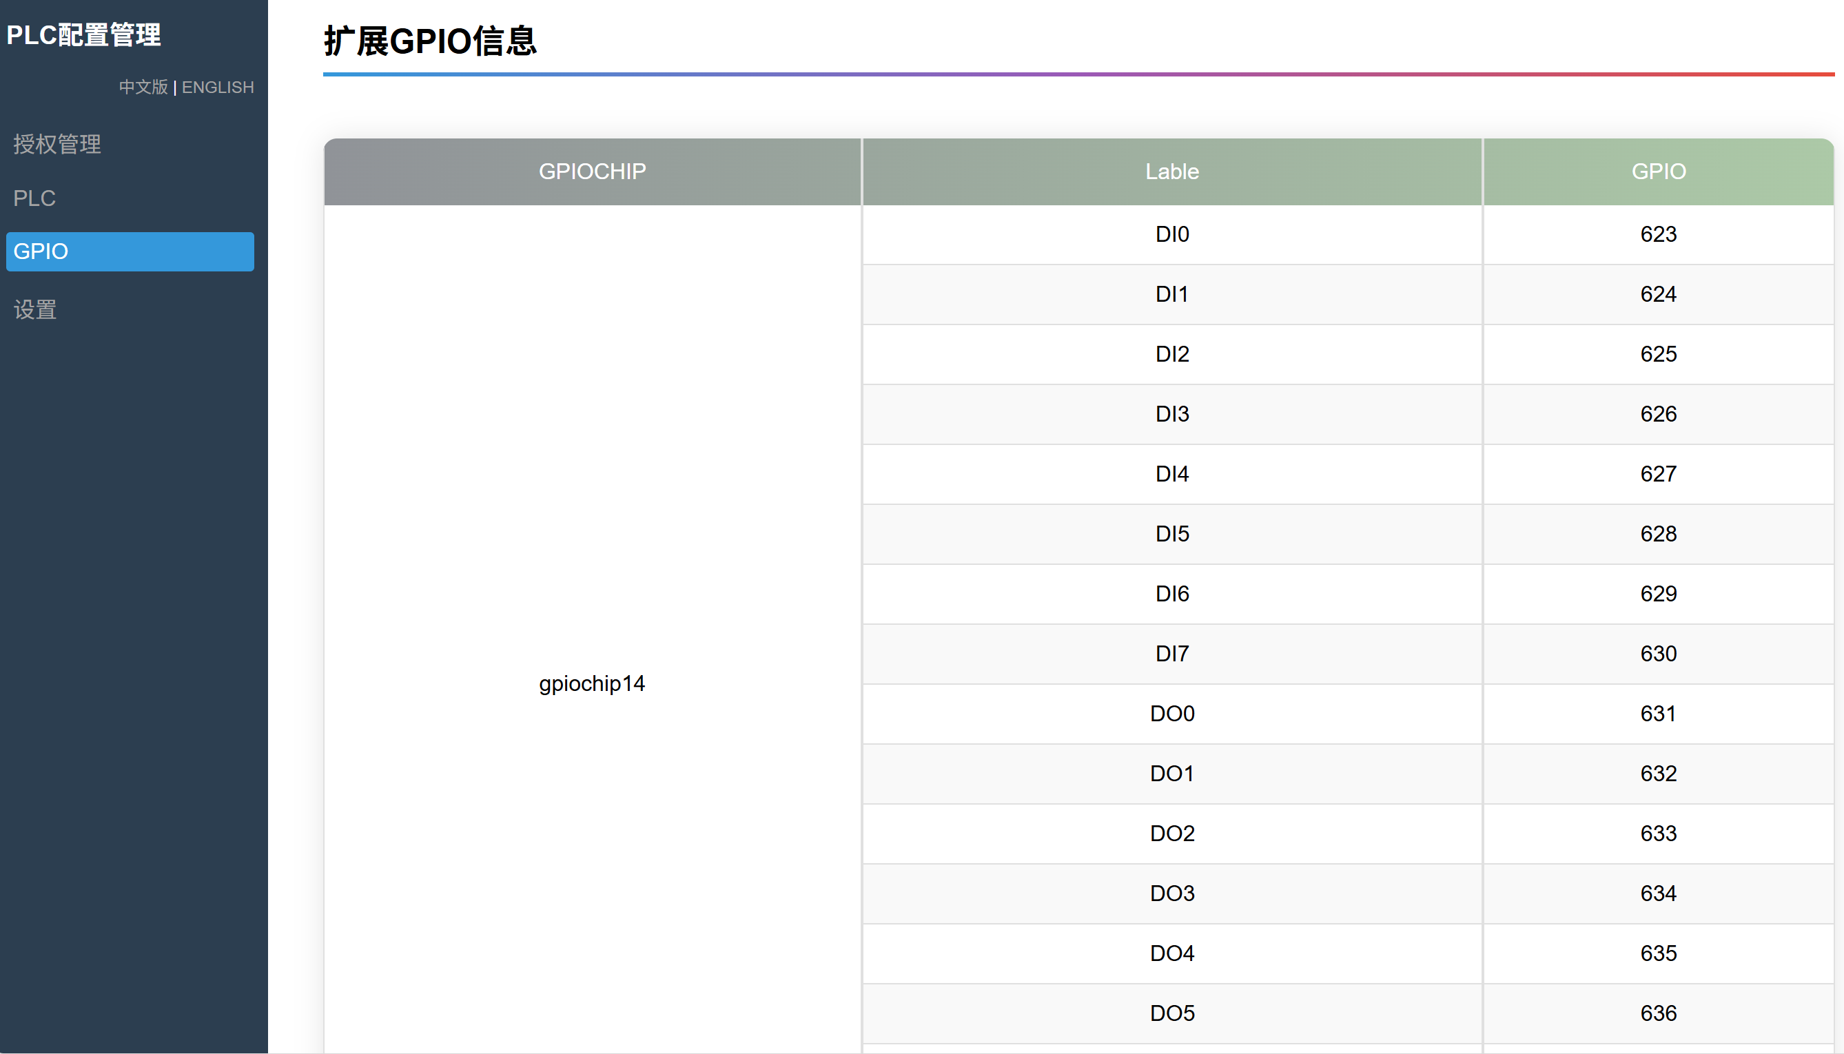Click the GPIO column header

(1659, 172)
